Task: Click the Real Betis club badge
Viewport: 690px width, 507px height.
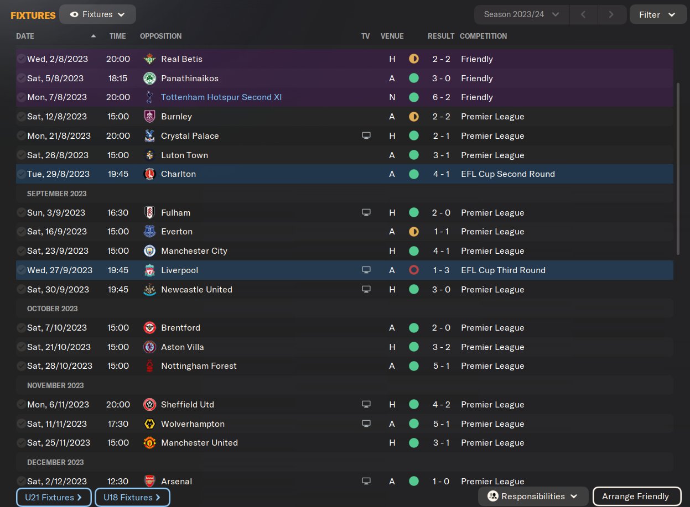Action: 149,59
